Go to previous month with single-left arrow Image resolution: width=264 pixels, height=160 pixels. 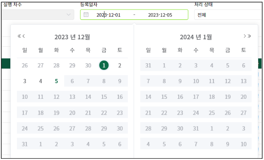pos(24,36)
